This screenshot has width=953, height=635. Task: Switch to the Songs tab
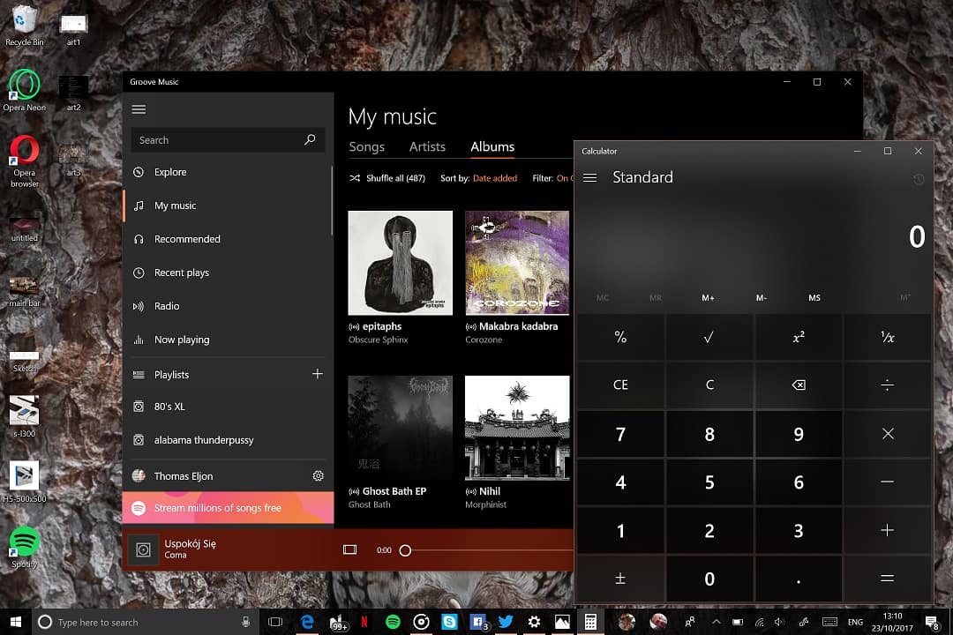tap(366, 146)
